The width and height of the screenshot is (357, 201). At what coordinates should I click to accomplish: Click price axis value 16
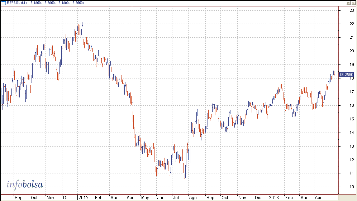(352, 105)
